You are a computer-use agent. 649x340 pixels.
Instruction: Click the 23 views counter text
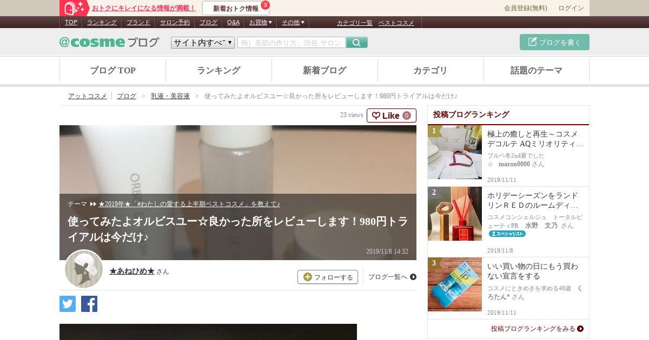tap(352, 115)
